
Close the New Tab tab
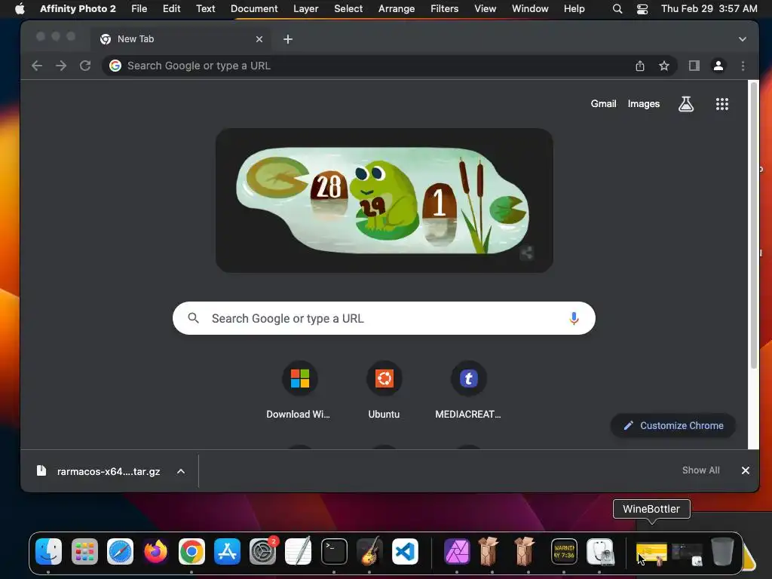259,39
